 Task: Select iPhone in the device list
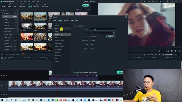point(62,25)
